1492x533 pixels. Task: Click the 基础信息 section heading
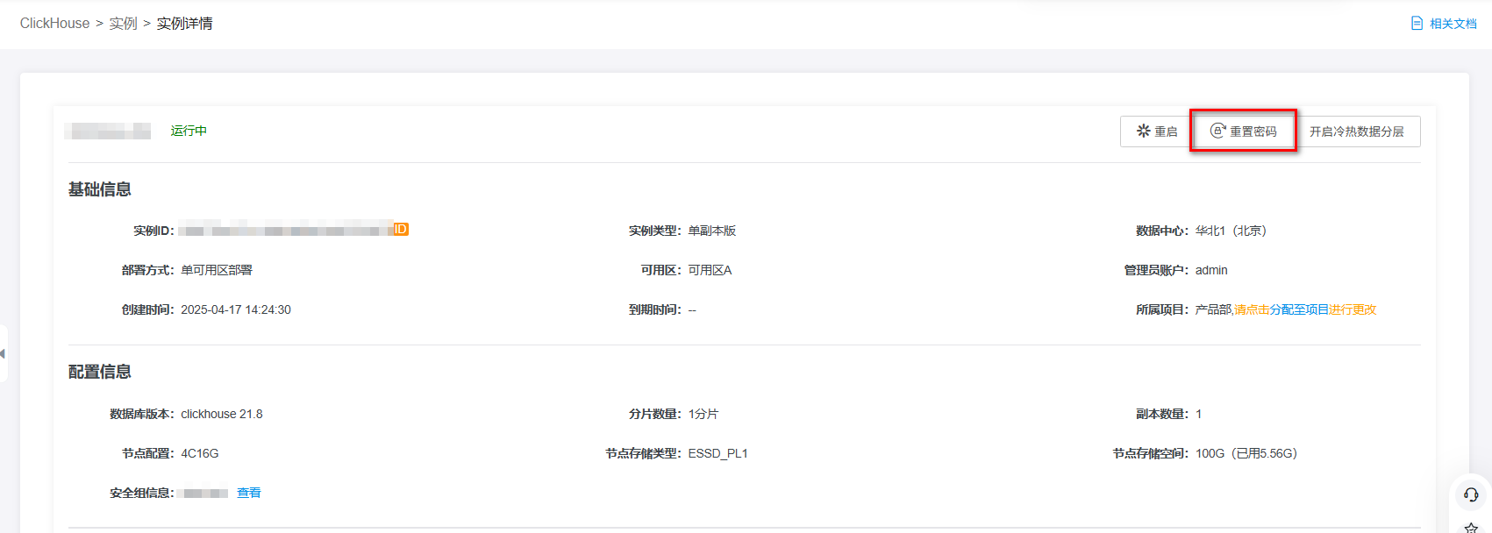point(100,189)
